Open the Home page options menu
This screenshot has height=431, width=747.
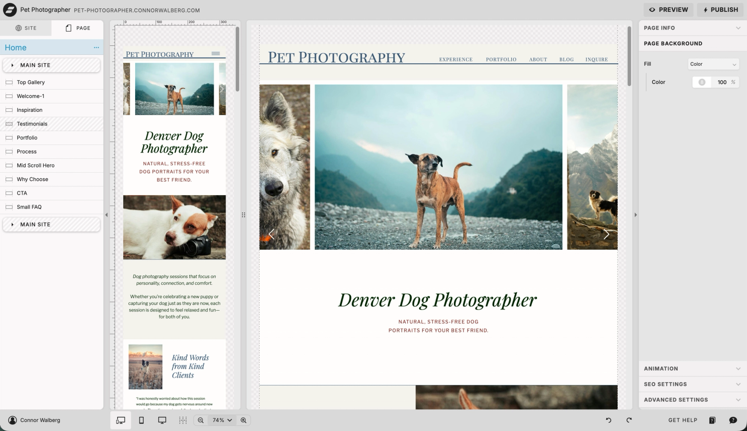pyautogui.click(x=96, y=48)
